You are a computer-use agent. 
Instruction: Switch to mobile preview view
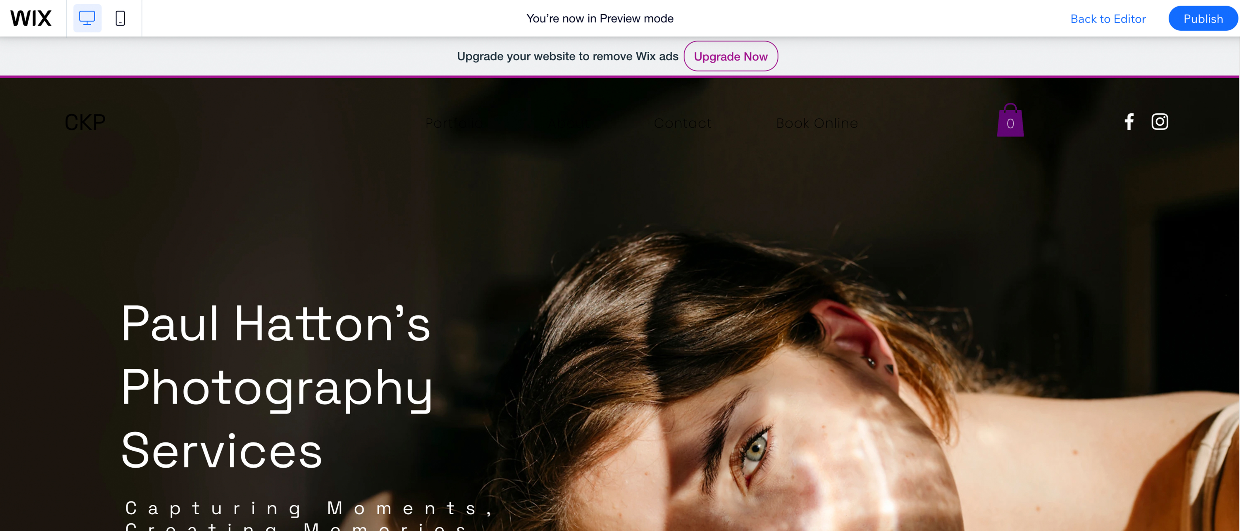pyautogui.click(x=120, y=18)
